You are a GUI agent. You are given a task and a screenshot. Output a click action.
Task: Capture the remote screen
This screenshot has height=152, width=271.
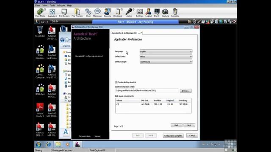(165, 13)
